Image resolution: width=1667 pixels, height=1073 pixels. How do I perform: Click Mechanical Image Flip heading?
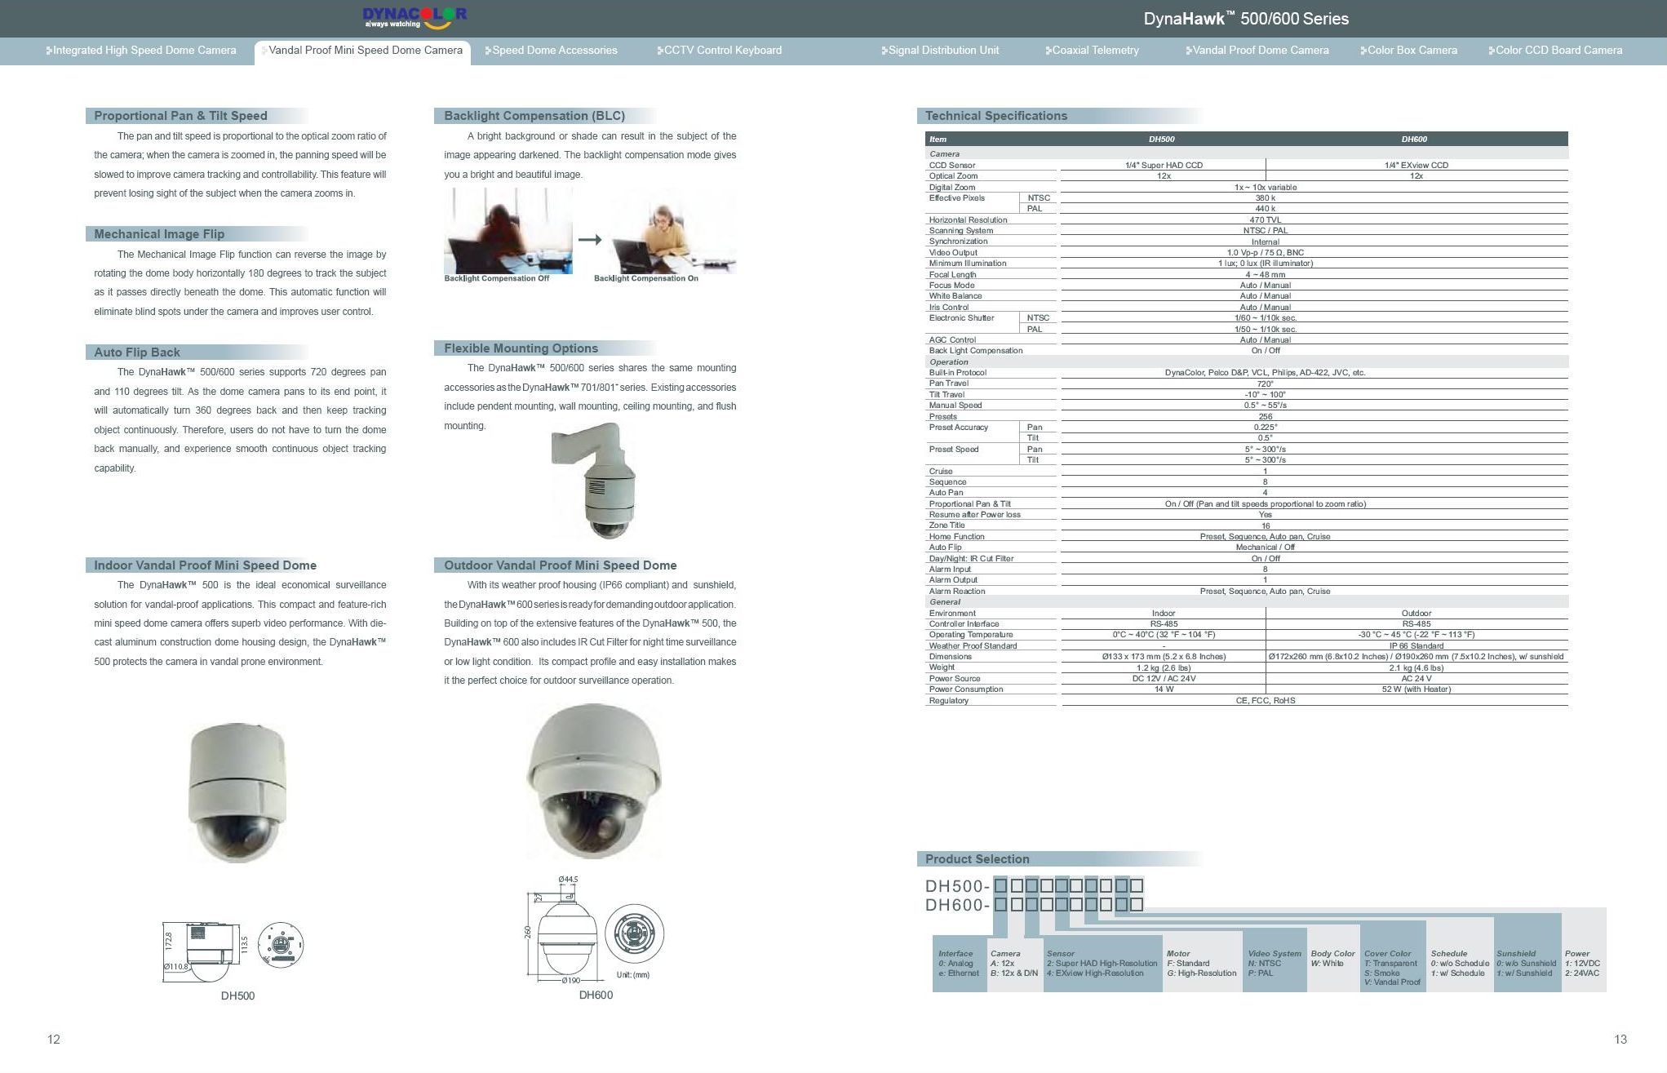pyautogui.click(x=159, y=234)
